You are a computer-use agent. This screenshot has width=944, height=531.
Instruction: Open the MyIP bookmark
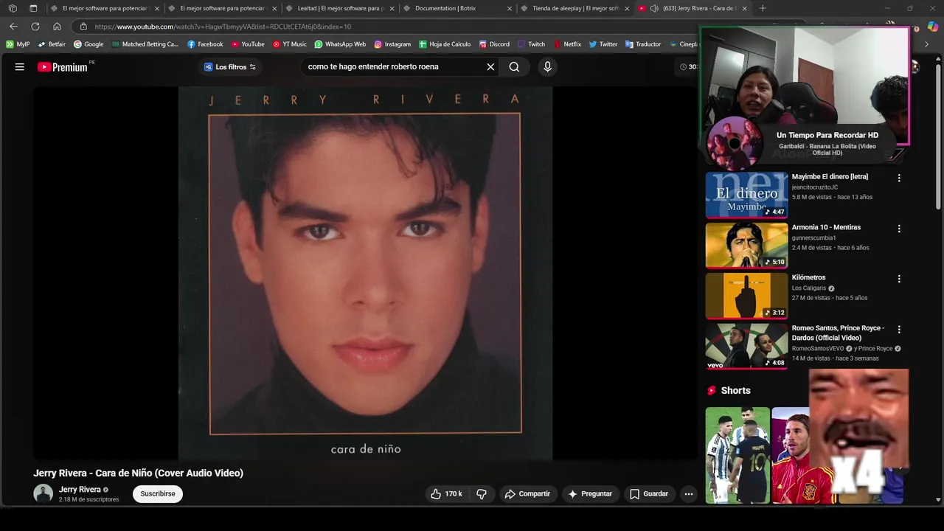click(x=18, y=44)
